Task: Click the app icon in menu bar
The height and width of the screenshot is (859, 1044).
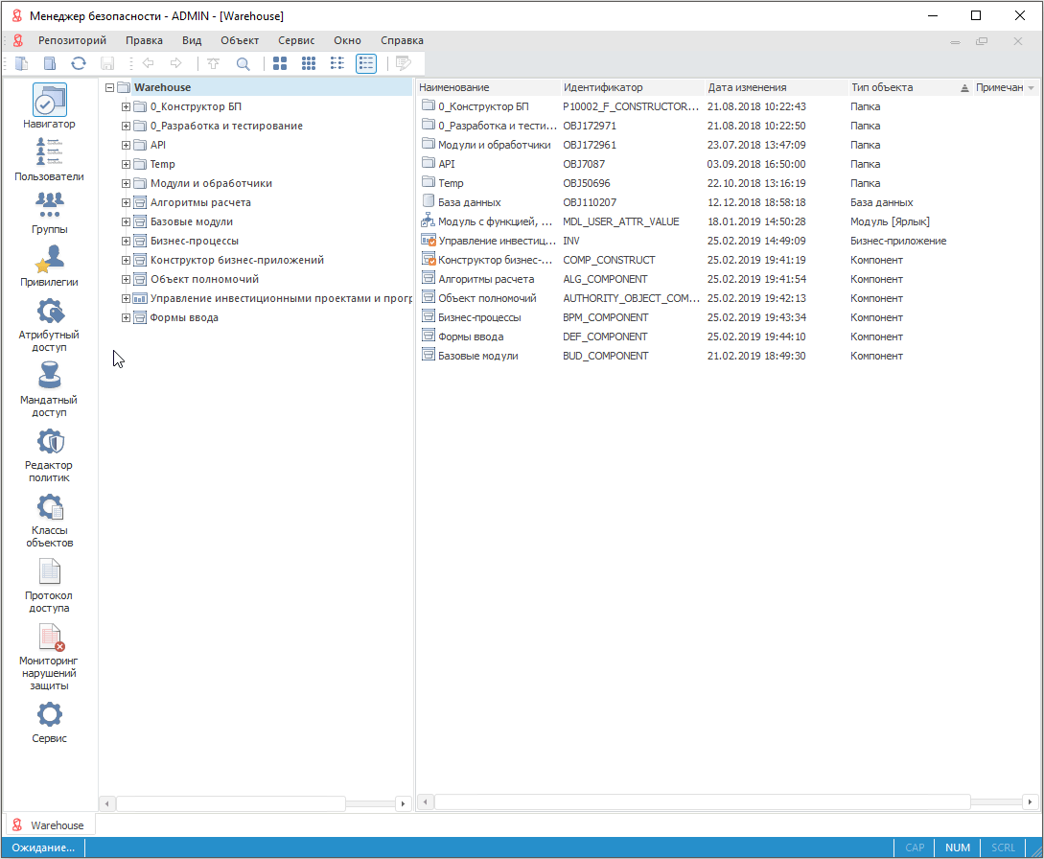Action: (x=18, y=40)
